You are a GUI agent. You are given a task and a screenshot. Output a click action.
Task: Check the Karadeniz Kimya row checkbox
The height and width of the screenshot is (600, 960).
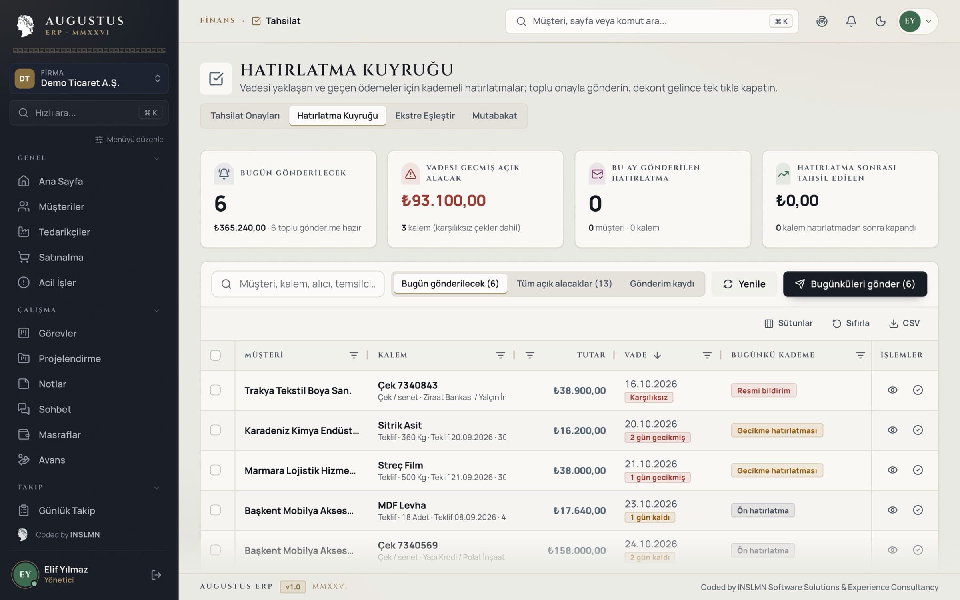pos(215,430)
